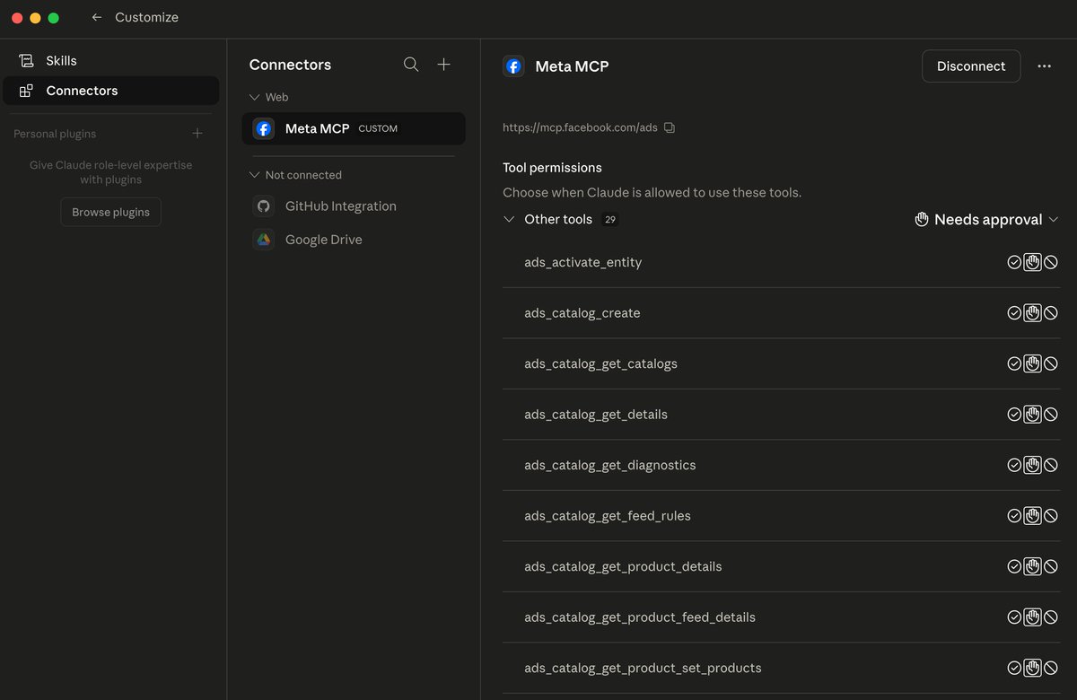
Task: Open the Needs approval dropdown
Action: coord(986,220)
